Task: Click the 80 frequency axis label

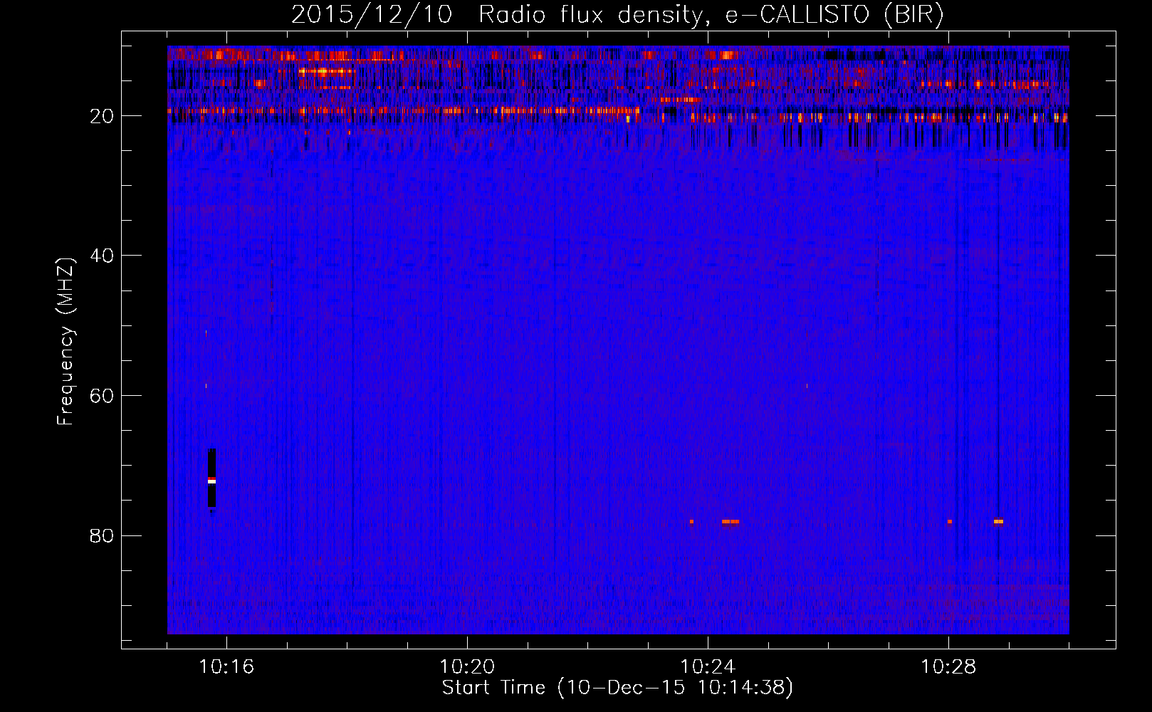Action: click(x=102, y=535)
